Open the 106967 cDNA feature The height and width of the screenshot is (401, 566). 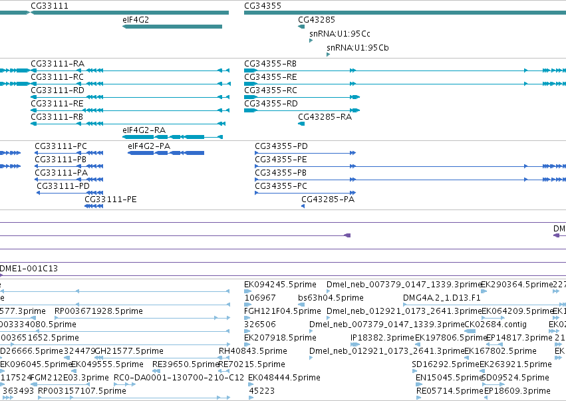(x=247, y=305)
